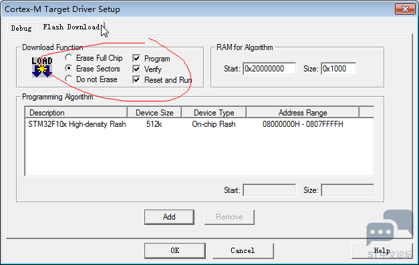Click the Device Size column header
Screen dimensions: 419x265
154,113
